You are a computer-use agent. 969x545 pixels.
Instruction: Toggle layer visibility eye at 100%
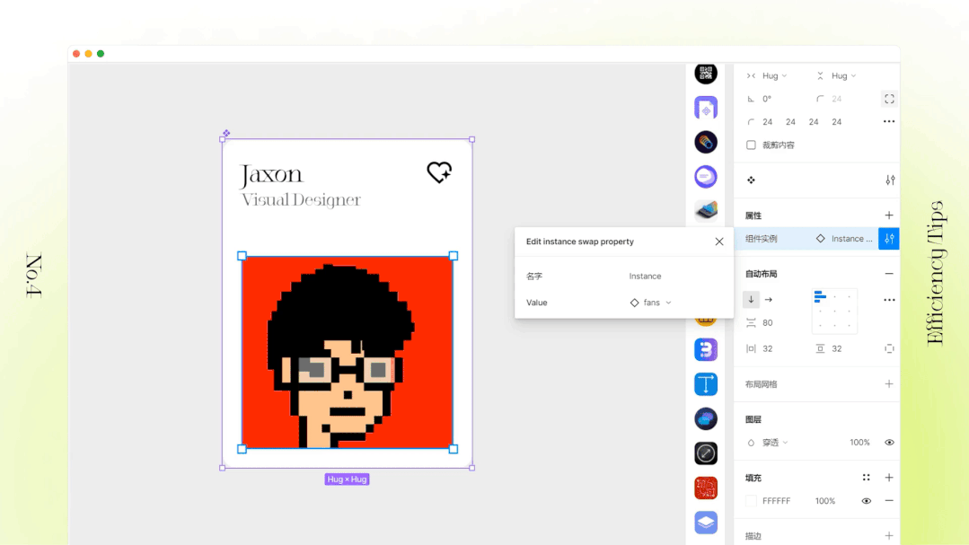tap(889, 443)
